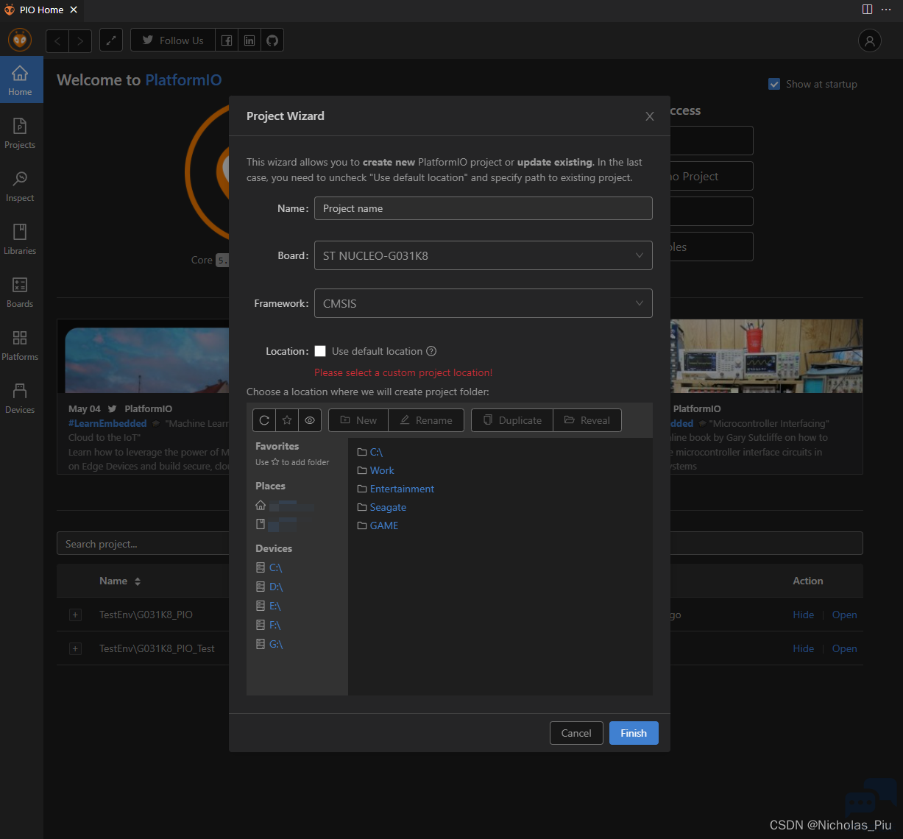Image resolution: width=903 pixels, height=839 pixels.
Task: Close the Project Wizard dialog
Action: pos(650,116)
